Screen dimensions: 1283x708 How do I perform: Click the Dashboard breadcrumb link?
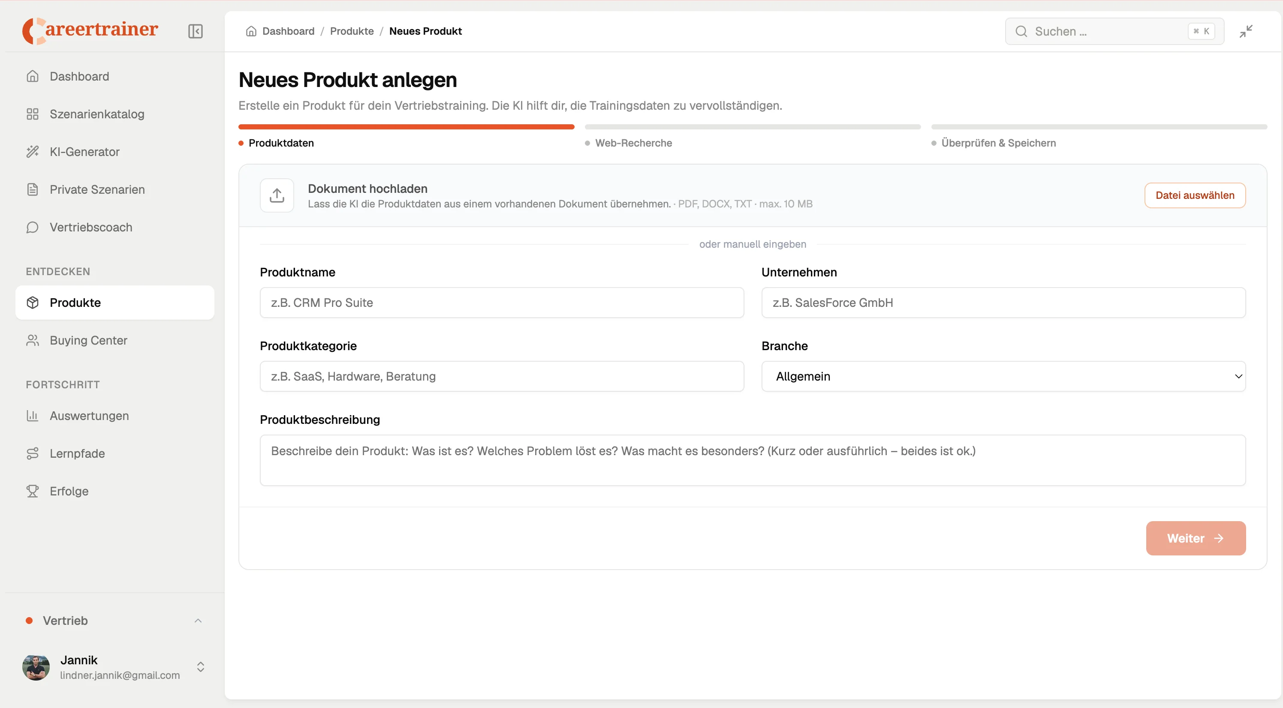[x=289, y=31]
